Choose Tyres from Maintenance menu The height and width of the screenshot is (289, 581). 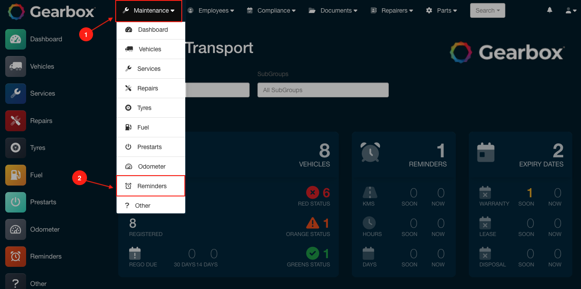[x=151, y=108]
